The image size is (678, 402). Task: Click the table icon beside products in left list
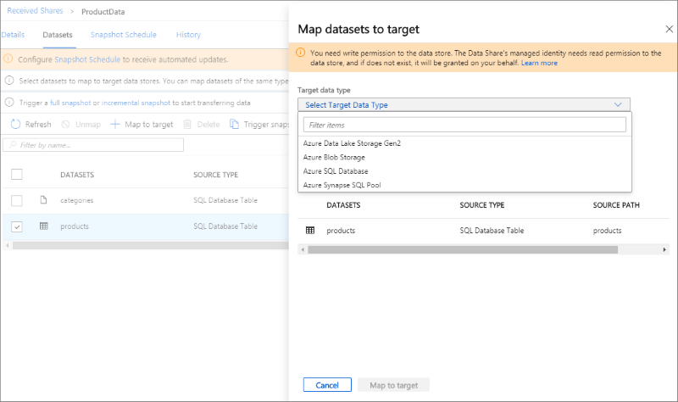pos(44,226)
